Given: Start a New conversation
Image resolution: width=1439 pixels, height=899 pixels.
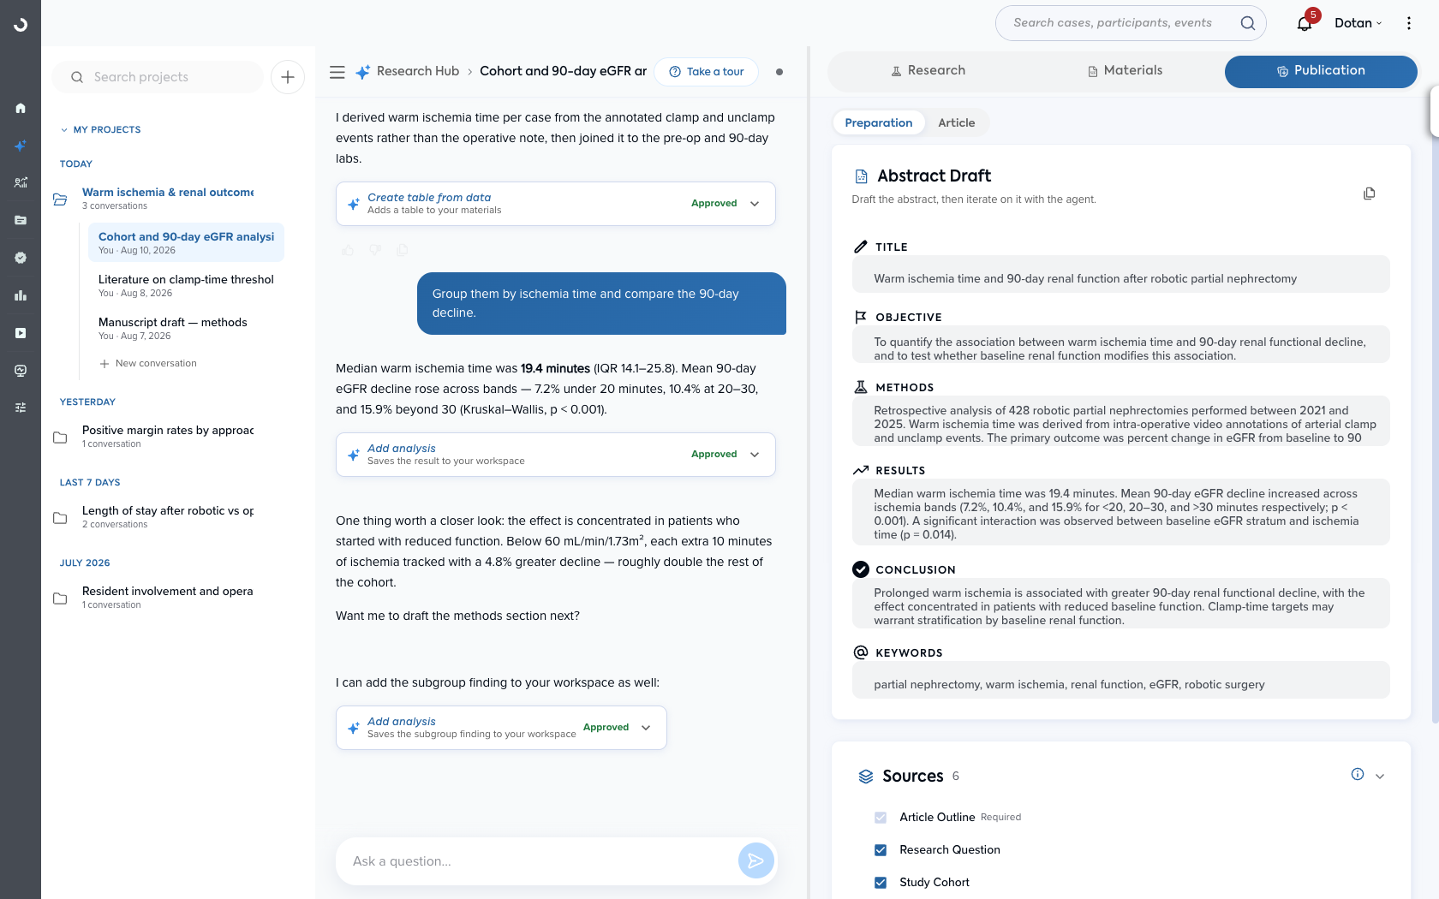Looking at the screenshot, I should 148,363.
